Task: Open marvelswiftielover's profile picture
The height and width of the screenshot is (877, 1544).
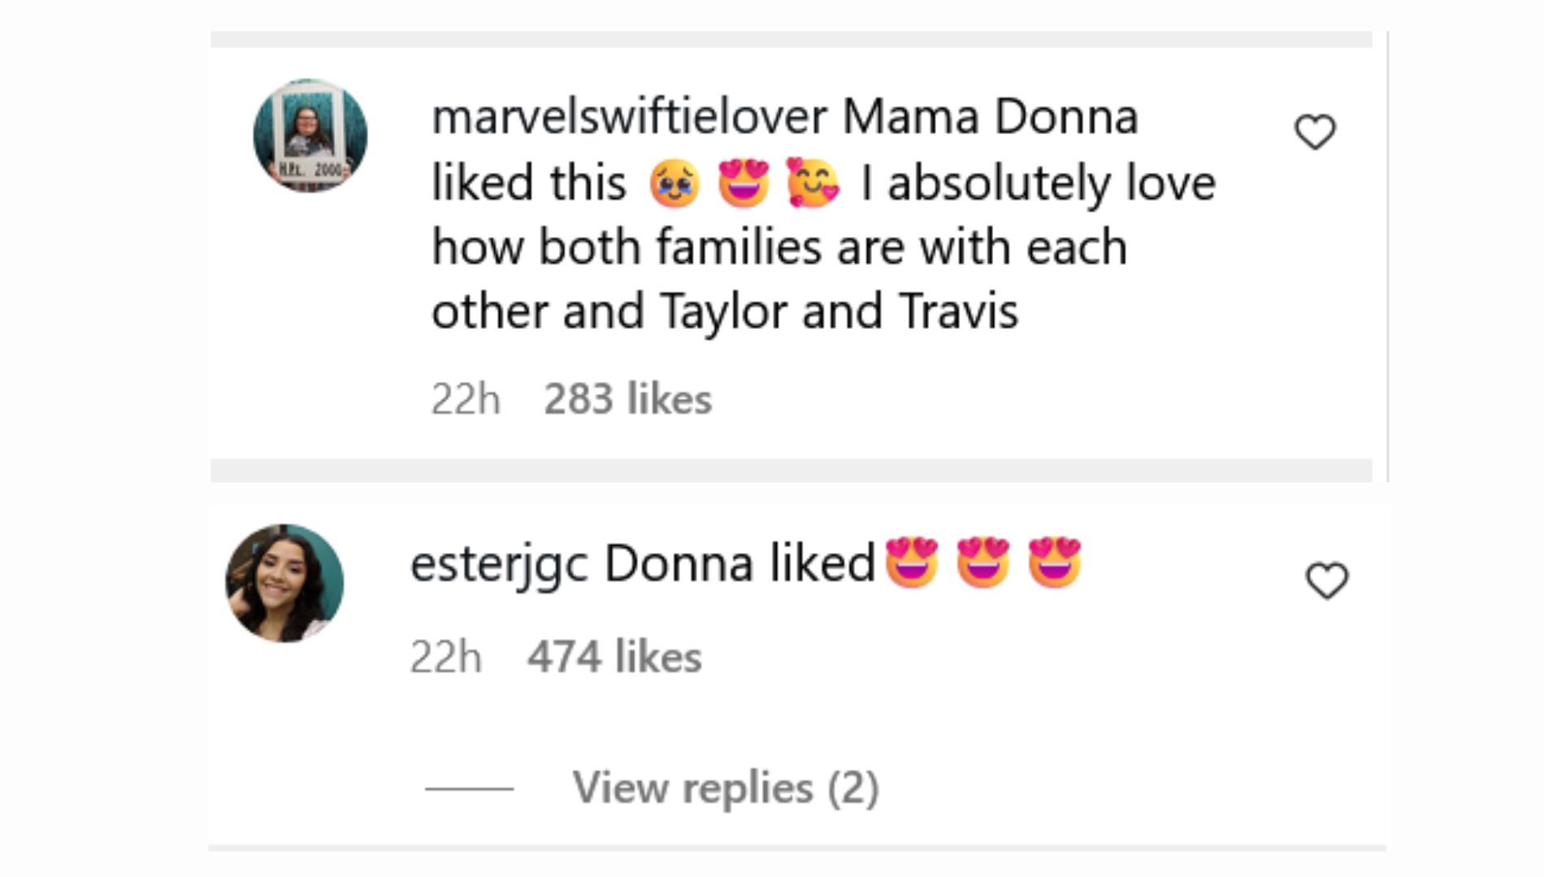Action: pos(310,136)
